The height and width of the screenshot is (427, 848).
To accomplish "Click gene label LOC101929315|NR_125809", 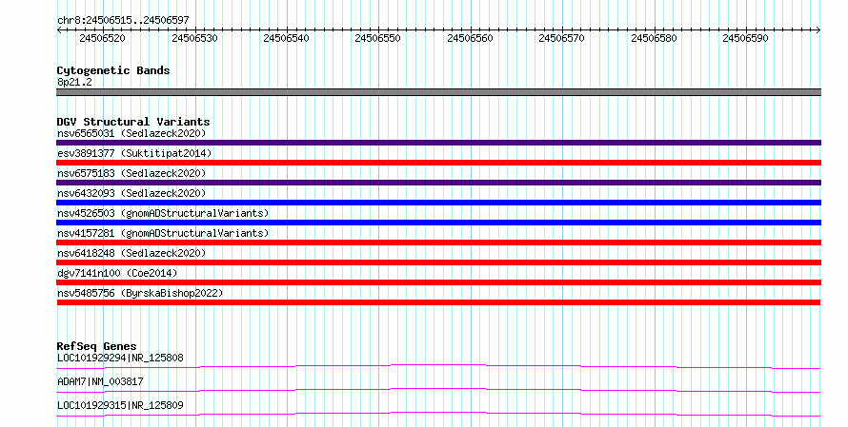I will [x=120, y=405].
